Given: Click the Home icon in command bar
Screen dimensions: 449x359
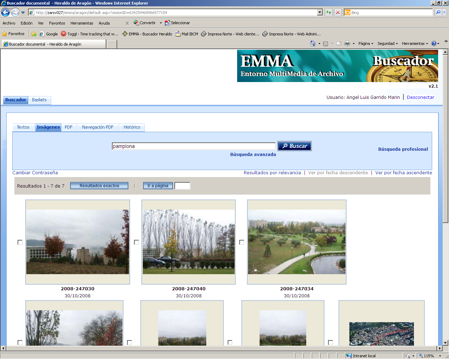Looking at the screenshot, I should coord(313,43).
